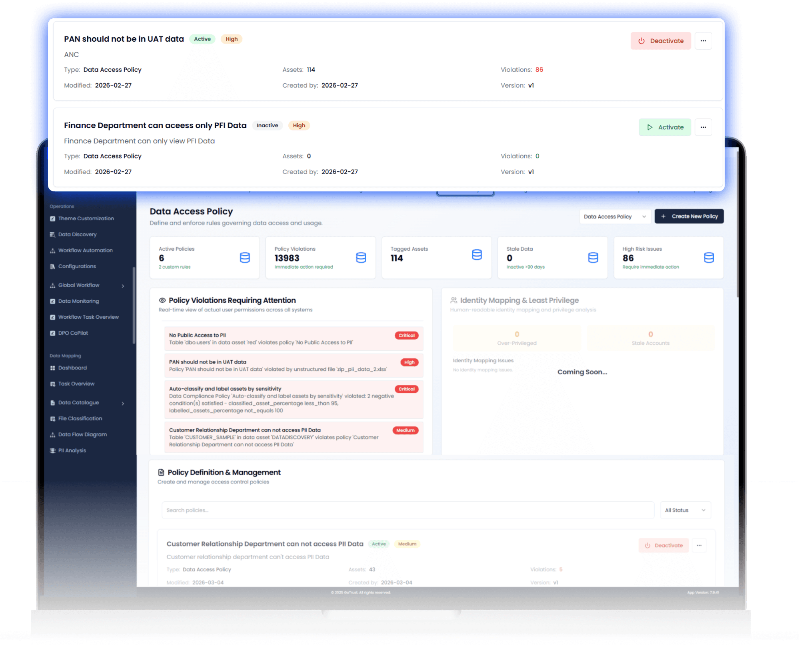Image resolution: width=799 pixels, height=665 pixels.
Task: Click the eye icon beside Policy Violations Requiring Attention
Action: [x=162, y=300]
